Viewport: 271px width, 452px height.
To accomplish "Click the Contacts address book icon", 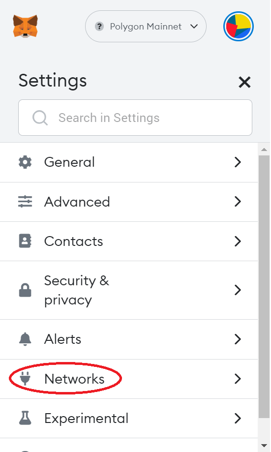I will [25, 241].
